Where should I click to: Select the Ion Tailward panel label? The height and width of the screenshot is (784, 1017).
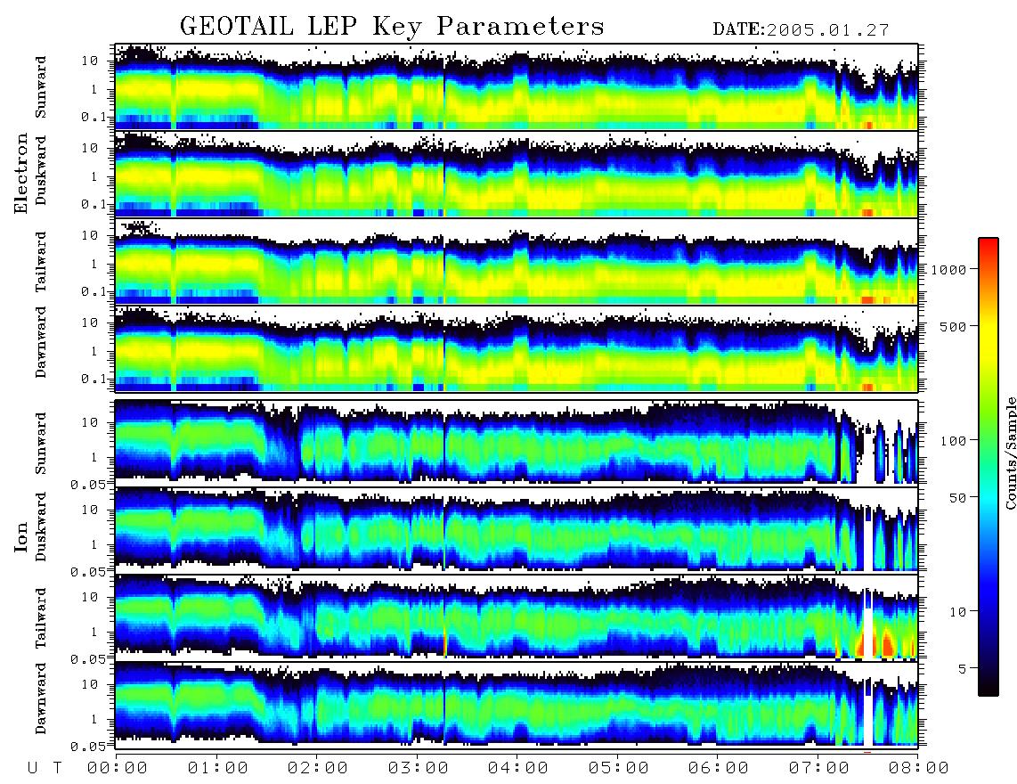[41, 618]
